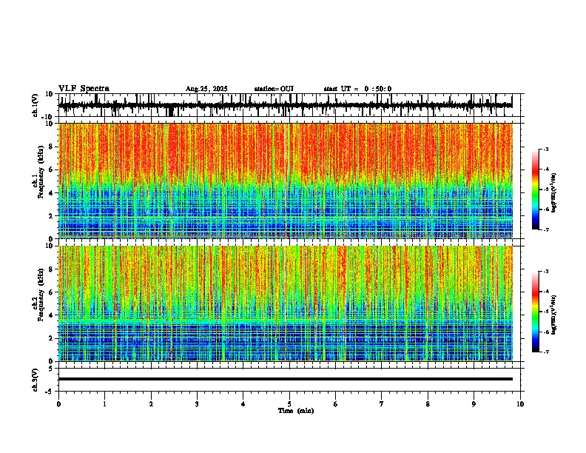Click the "-5" tick on ch.3(V) axis

coord(50,392)
